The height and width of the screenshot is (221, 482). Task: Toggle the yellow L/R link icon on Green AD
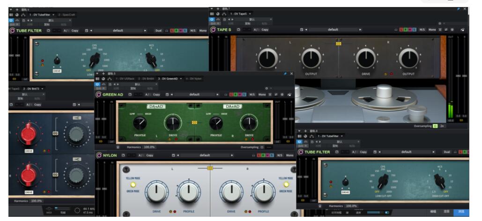[x=194, y=122]
